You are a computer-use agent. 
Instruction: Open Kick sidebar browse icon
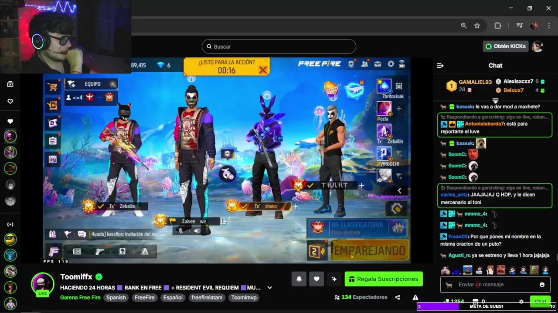[x=10, y=84]
